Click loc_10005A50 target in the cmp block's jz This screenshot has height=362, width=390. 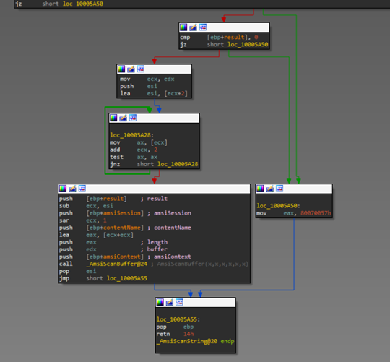tap(248, 44)
